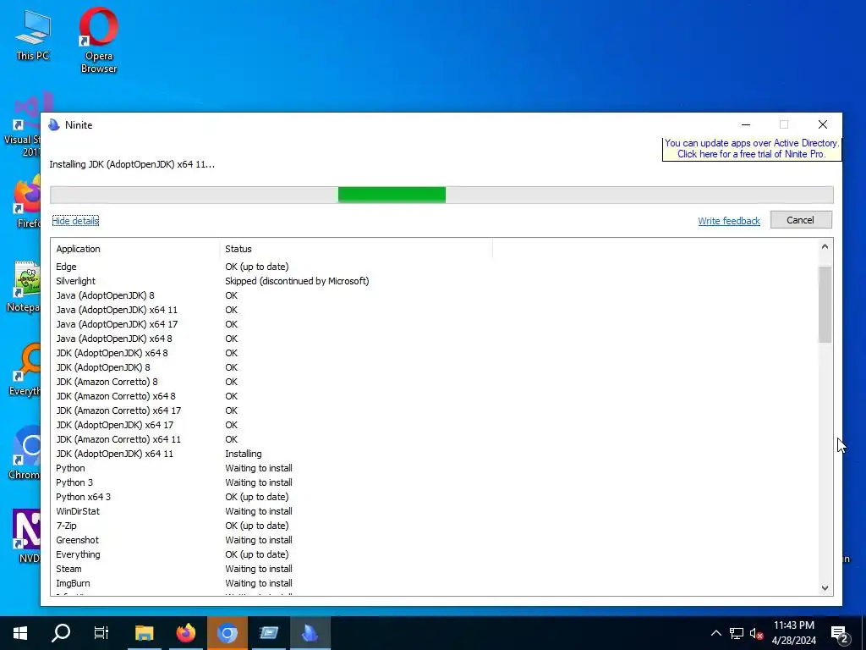The image size is (866, 650).
Task: Click Write feedback link
Action: [x=728, y=221]
